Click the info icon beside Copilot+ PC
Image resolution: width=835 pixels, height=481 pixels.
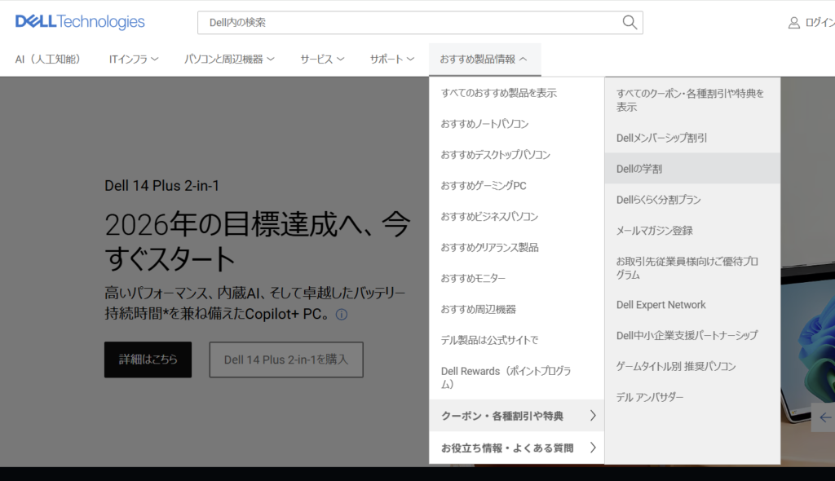342,315
